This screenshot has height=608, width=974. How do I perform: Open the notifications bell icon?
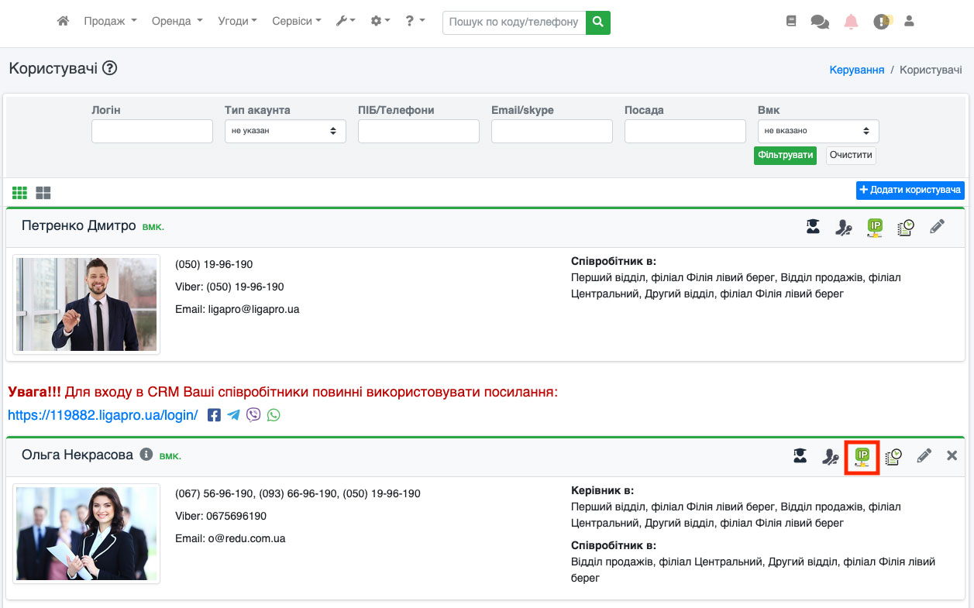click(x=851, y=22)
